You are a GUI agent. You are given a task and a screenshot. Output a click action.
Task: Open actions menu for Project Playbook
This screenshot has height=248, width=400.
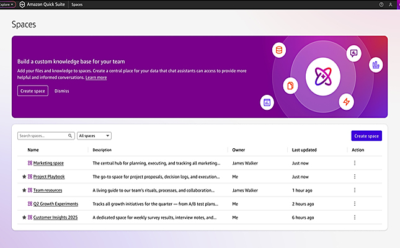355,177
